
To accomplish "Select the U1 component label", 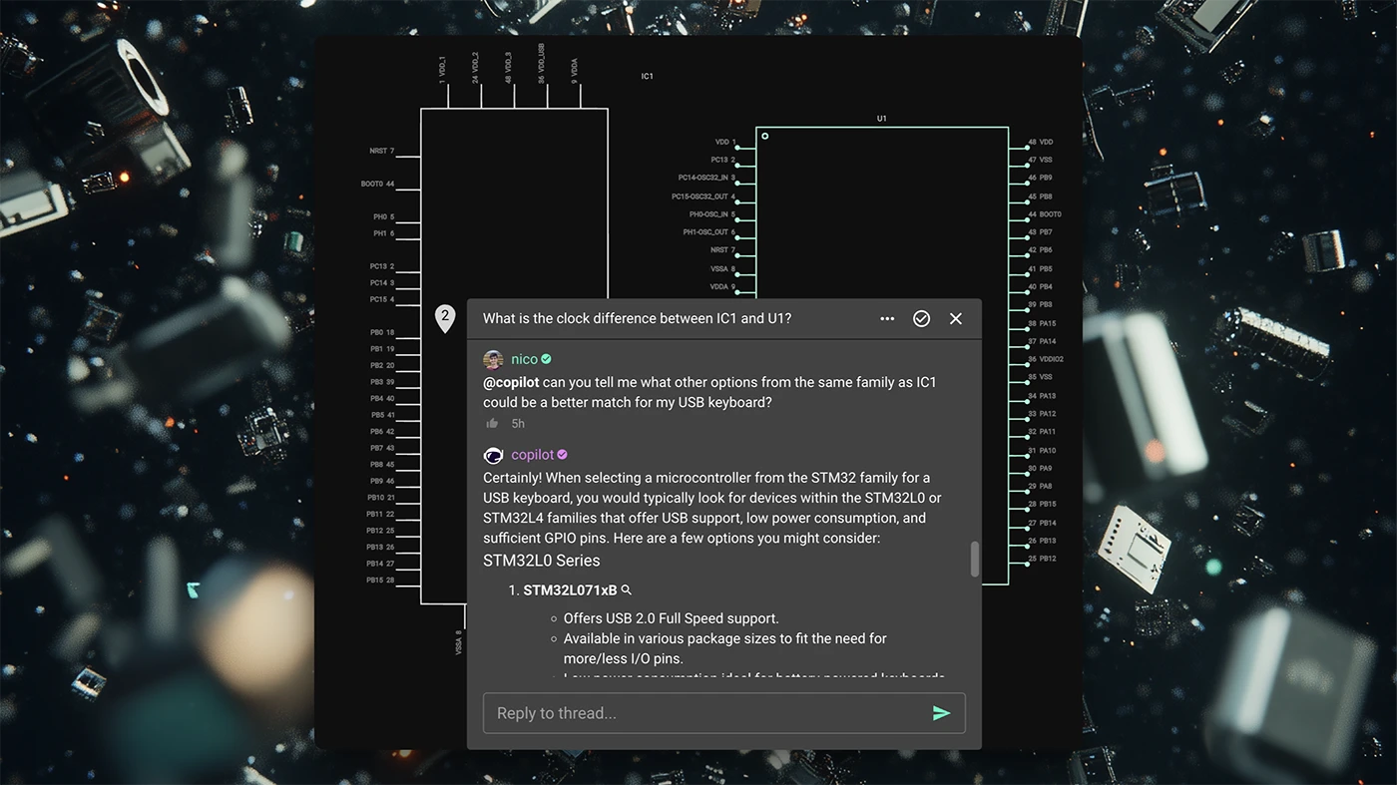I will click(x=881, y=118).
